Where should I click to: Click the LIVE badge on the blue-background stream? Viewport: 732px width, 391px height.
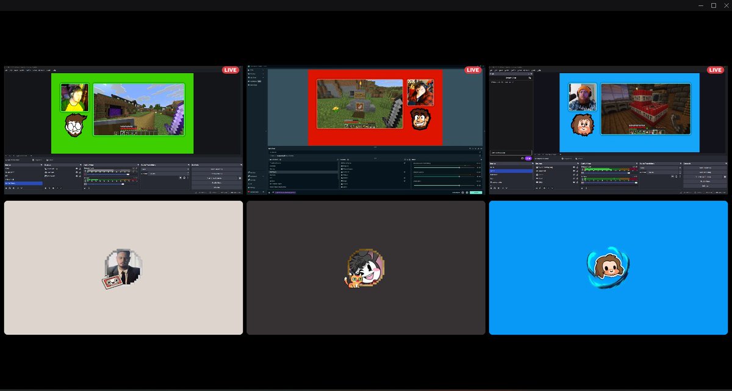click(715, 70)
